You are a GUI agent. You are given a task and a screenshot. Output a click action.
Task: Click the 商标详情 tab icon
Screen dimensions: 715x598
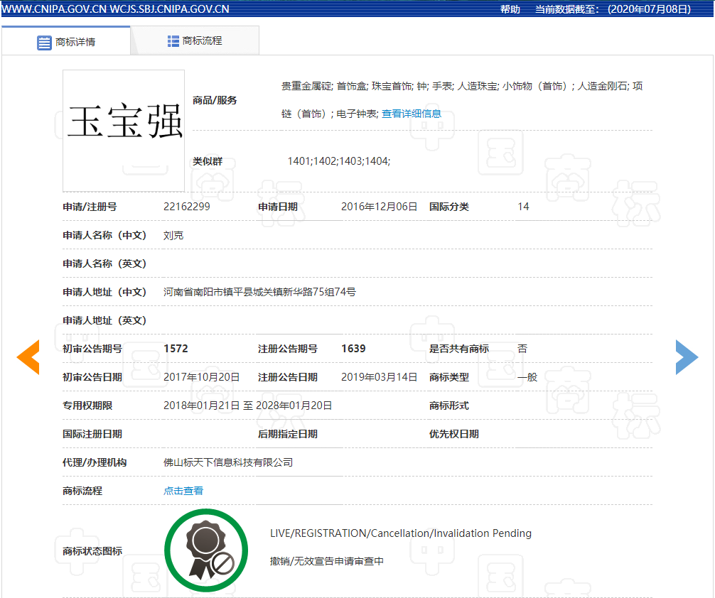[x=44, y=43]
